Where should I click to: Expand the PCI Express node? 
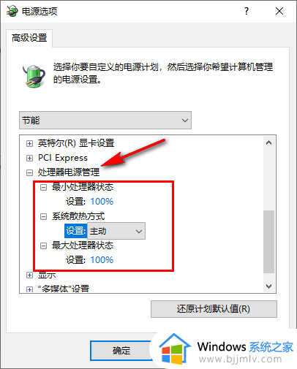pos(29,159)
